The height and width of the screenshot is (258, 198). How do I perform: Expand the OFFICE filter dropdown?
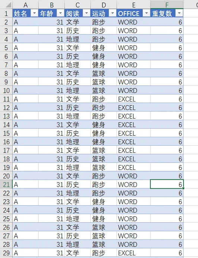coord(146,13)
